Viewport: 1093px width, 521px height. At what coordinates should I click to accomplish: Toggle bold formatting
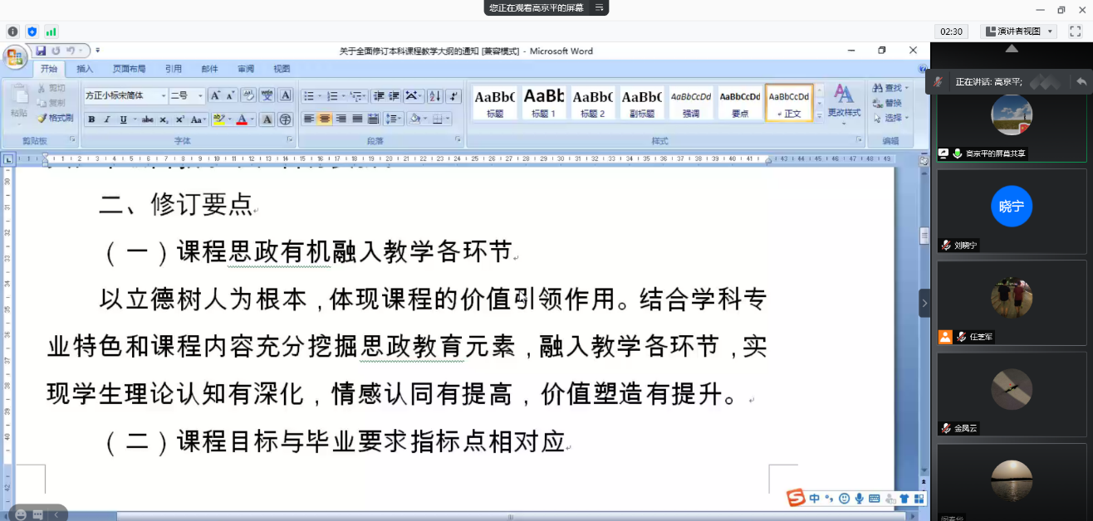pyautogui.click(x=91, y=119)
